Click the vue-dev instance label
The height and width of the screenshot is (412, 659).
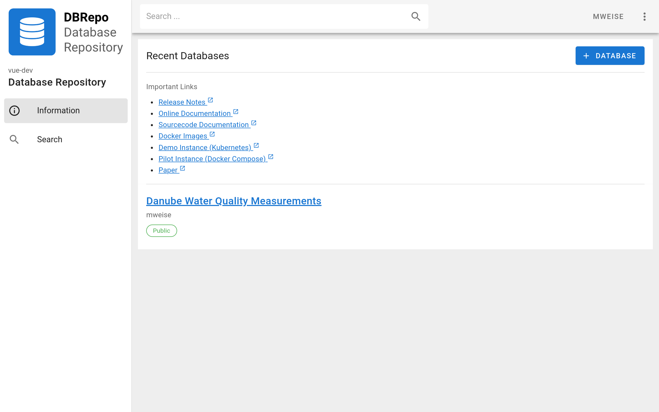[x=21, y=70]
